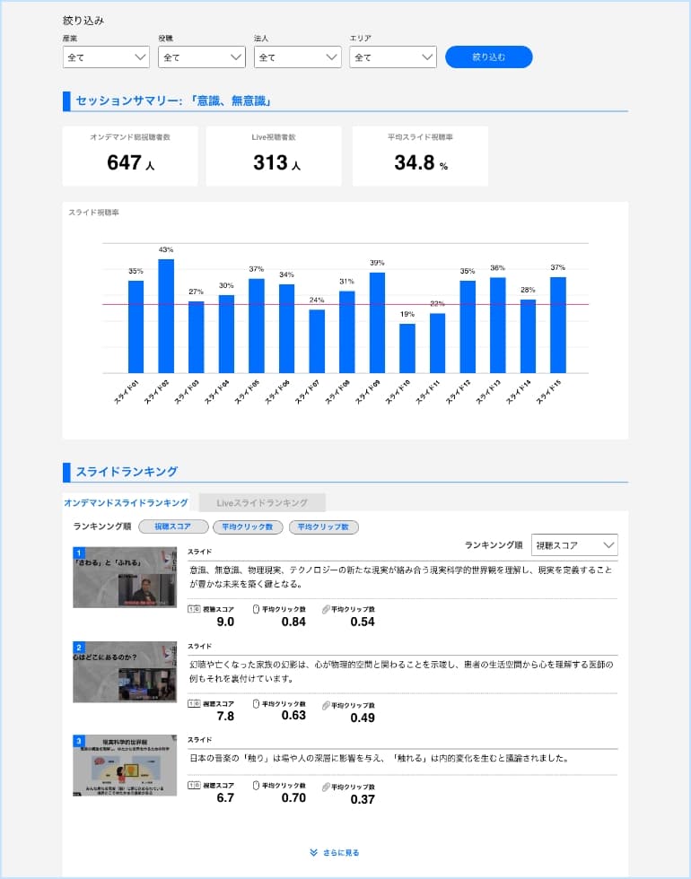
Task: Click the 視聴スコア icon for rank 2 slide
Action: click(x=194, y=705)
